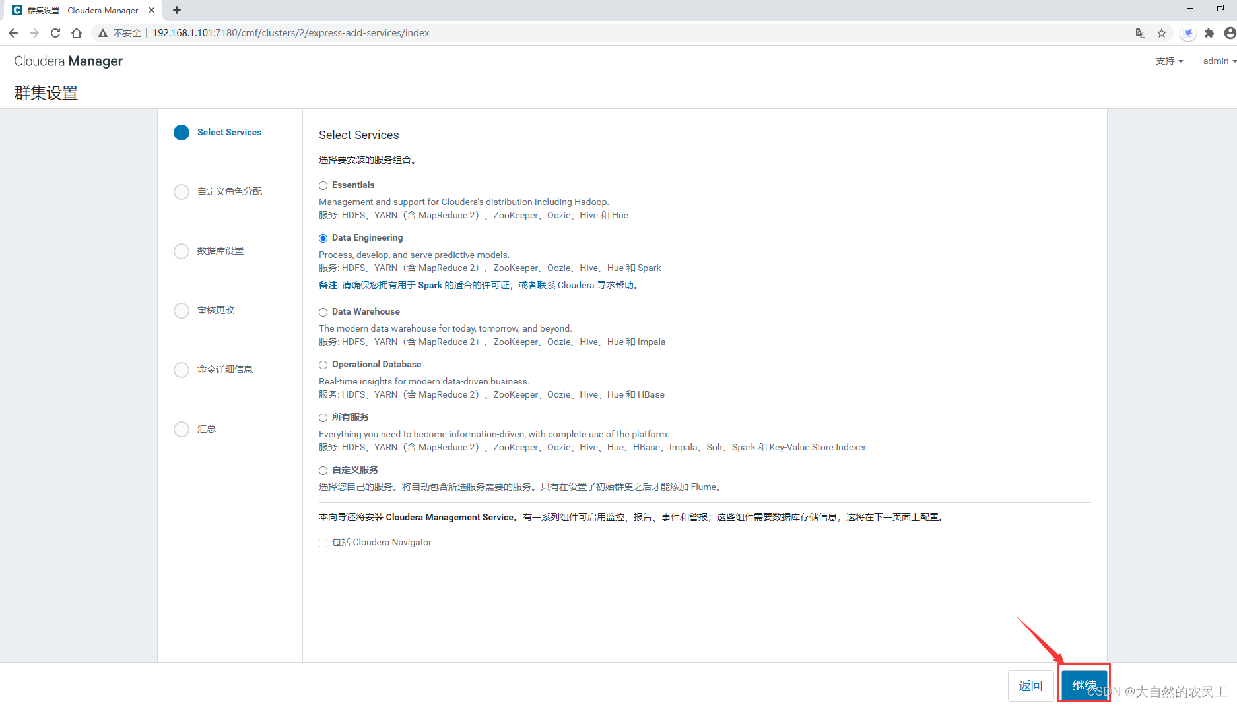Enable the 包括 Cloudera Navigator checkbox
The image size is (1237, 705).
click(323, 543)
